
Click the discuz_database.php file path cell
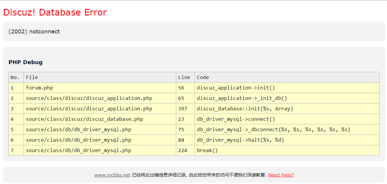coord(85,119)
